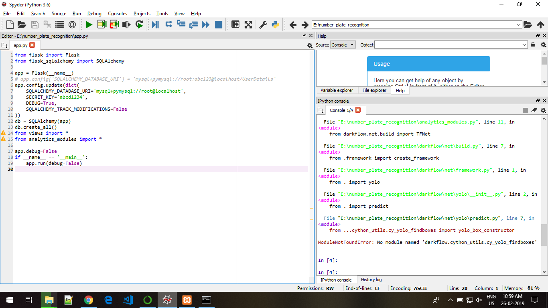The image size is (548, 308).
Task: Open the IPython console options gear
Action: (x=543, y=110)
